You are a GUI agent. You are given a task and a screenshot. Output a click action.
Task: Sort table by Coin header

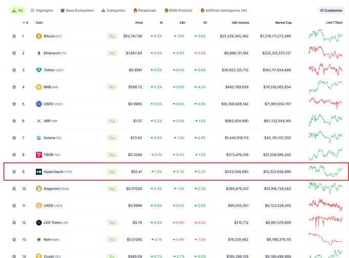pos(39,23)
